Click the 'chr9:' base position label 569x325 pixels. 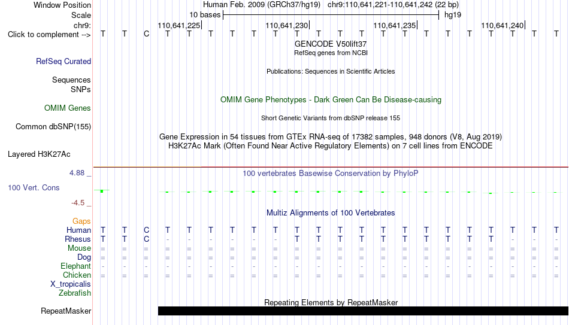(x=83, y=25)
